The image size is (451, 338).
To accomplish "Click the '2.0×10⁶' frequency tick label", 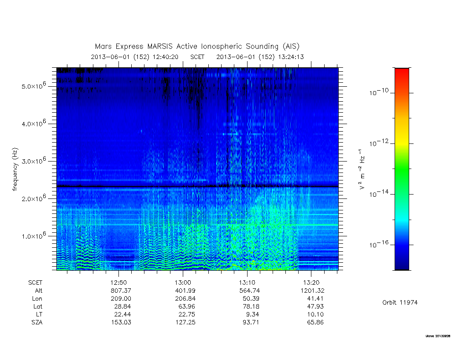I will [x=34, y=198].
